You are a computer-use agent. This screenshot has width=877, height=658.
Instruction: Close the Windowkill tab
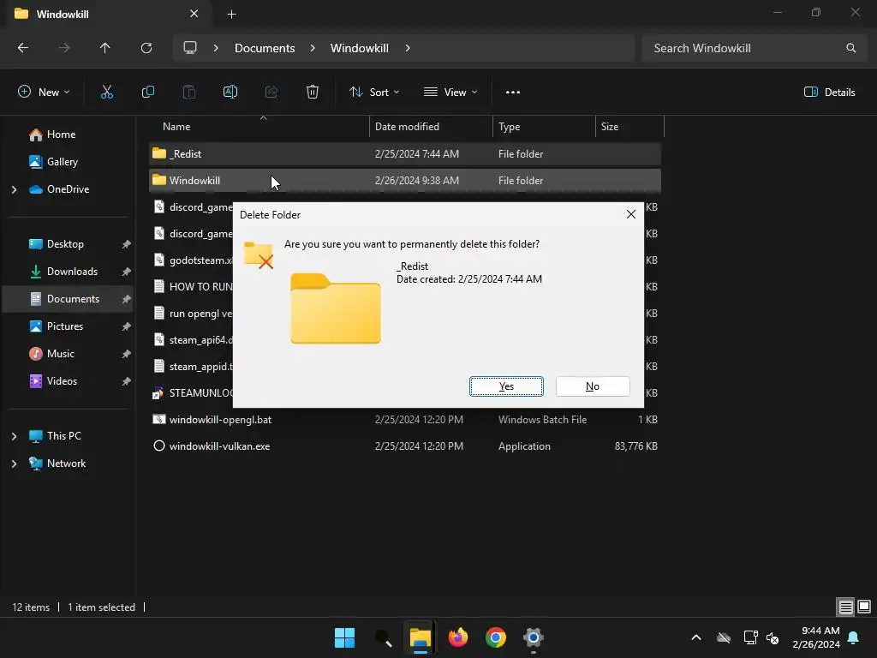[194, 14]
